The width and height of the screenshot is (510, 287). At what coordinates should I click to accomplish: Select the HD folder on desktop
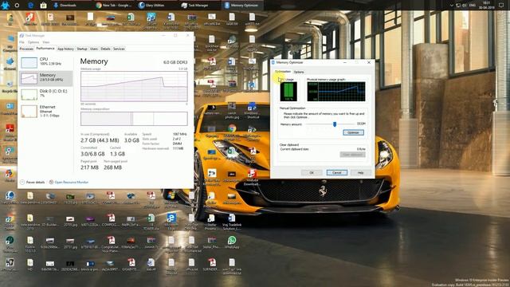[x=30, y=265]
